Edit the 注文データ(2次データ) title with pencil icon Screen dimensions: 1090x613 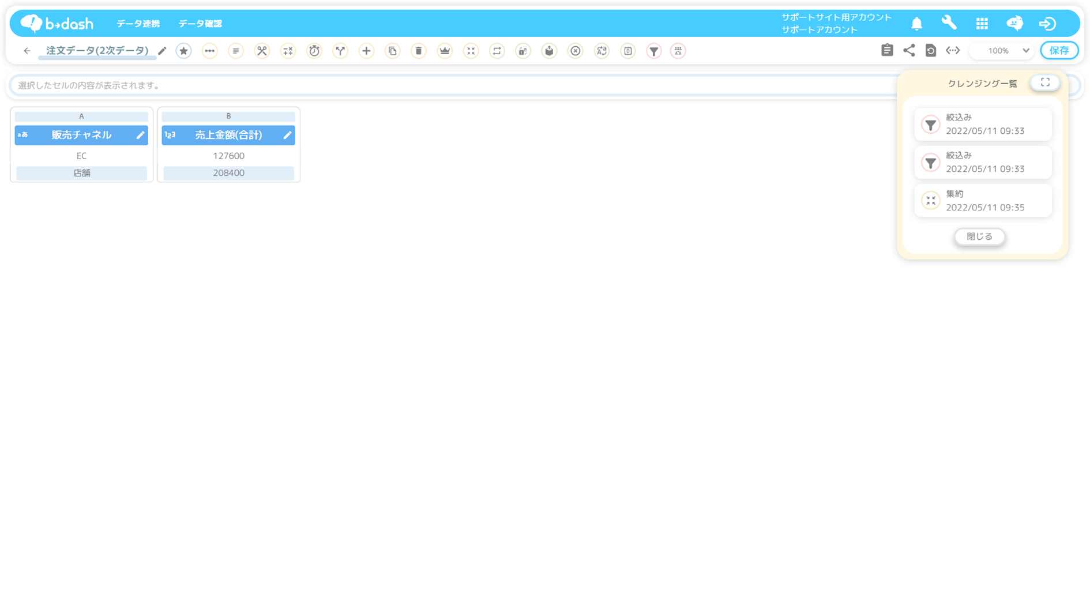pyautogui.click(x=163, y=51)
